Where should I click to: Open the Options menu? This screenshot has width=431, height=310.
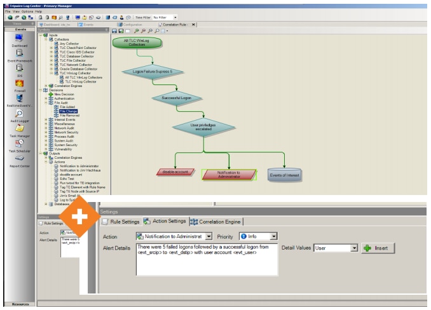click(27, 11)
